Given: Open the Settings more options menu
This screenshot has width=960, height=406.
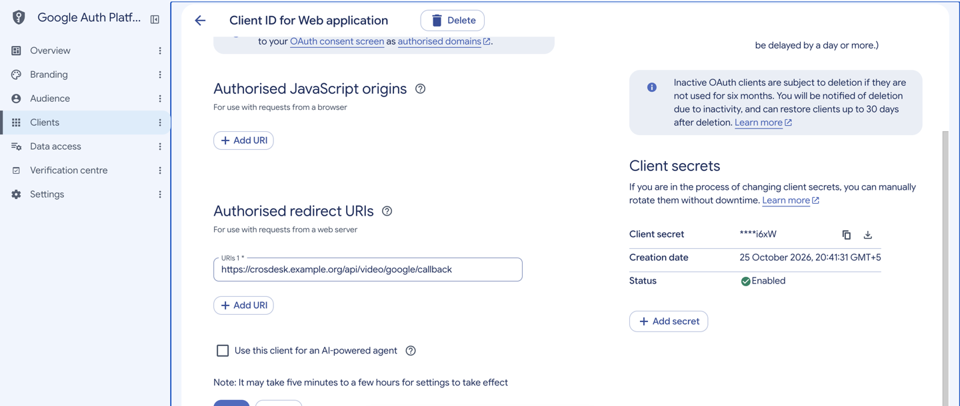Looking at the screenshot, I should (x=160, y=194).
